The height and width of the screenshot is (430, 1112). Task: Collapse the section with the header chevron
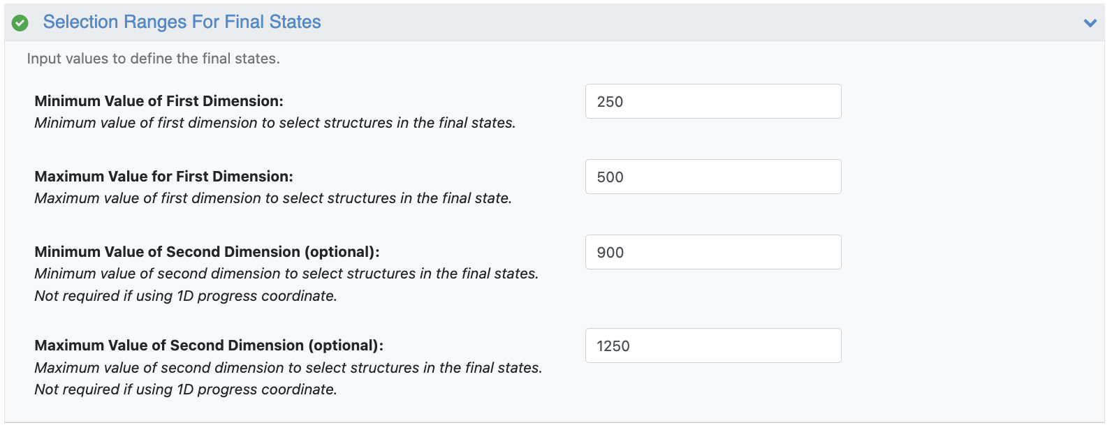1090,23
